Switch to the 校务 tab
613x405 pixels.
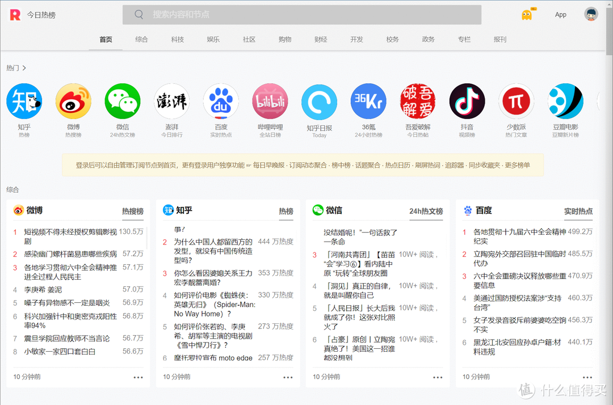coord(393,40)
